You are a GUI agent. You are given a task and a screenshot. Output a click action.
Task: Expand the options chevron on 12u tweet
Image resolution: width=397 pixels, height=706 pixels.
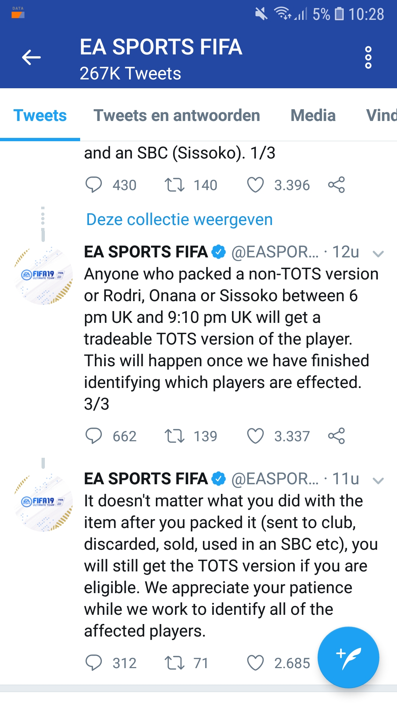(x=378, y=253)
